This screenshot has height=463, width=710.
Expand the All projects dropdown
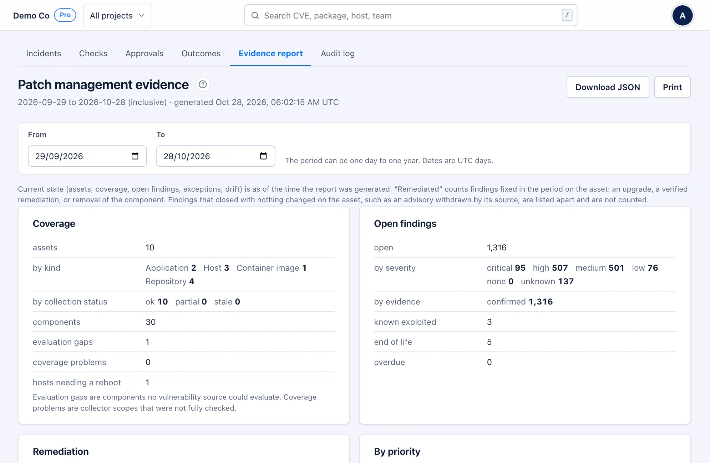tap(117, 15)
